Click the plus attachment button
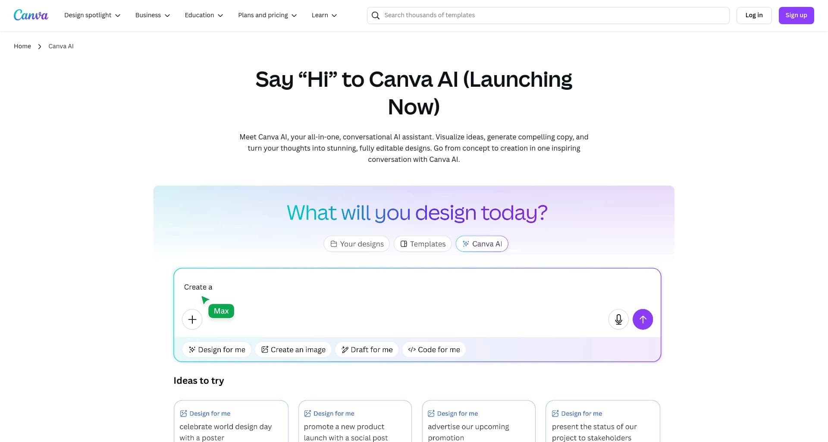This screenshot has height=442, width=828. (x=192, y=319)
